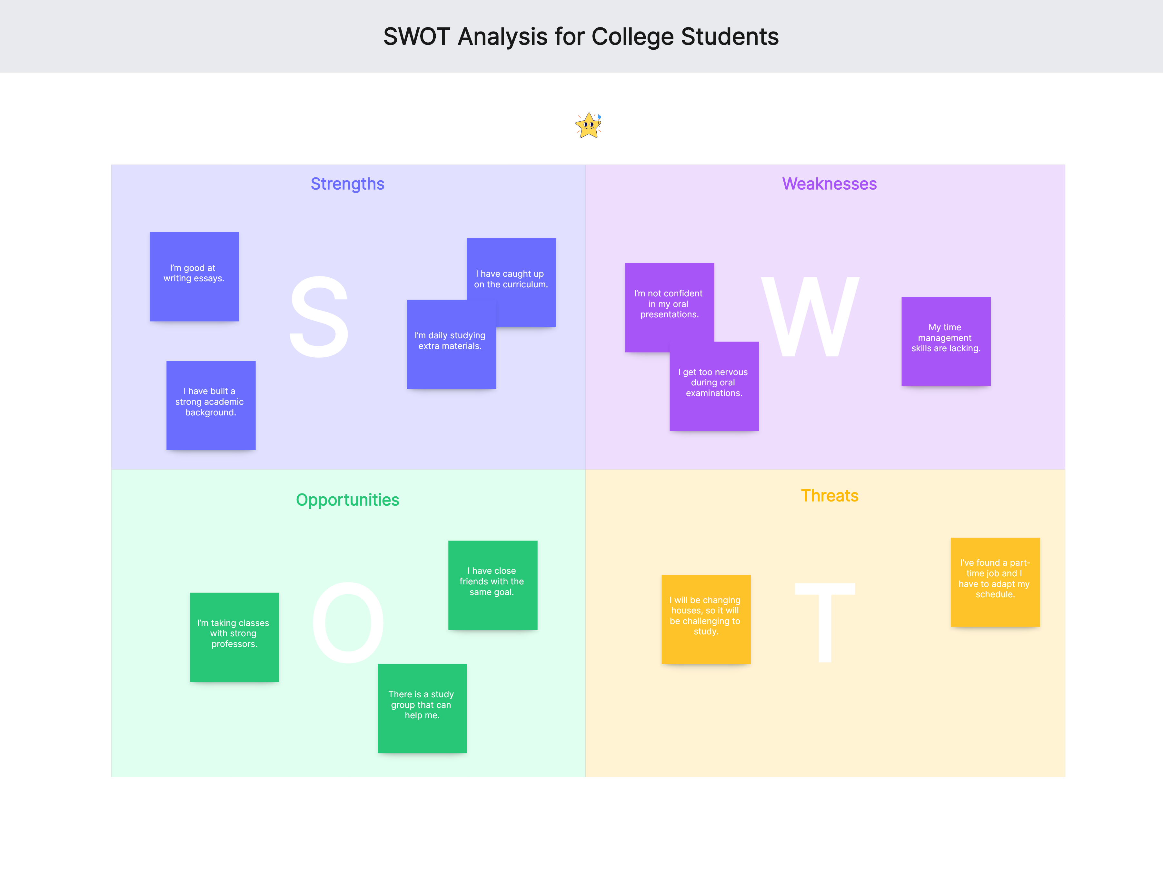The width and height of the screenshot is (1163, 894).
Task: Select the 'strong academic background' sticky note
Action: point(211,405)
